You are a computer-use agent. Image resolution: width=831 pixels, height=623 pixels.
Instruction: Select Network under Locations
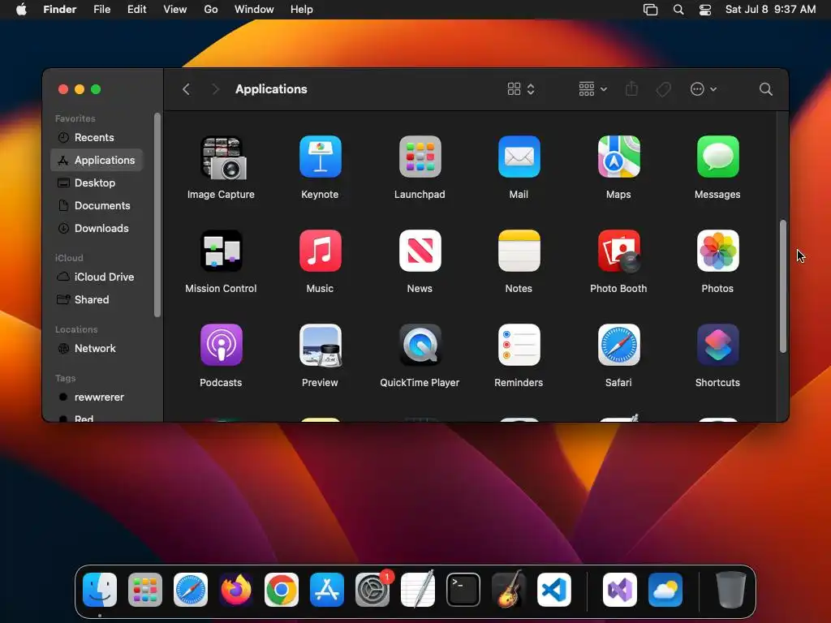97,349
